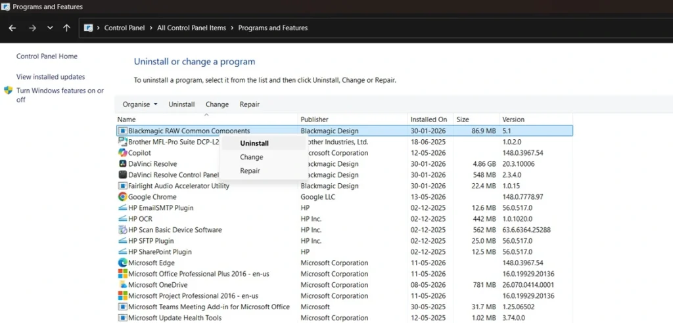The width and height of the screenshot is (673, 323).
Task: Click the Microsoft Project Professional icon
Action: (x=123, y=296)
